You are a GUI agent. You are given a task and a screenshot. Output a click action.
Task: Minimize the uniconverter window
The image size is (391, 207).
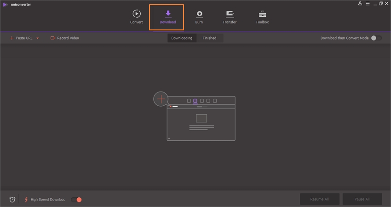(375, 4)
